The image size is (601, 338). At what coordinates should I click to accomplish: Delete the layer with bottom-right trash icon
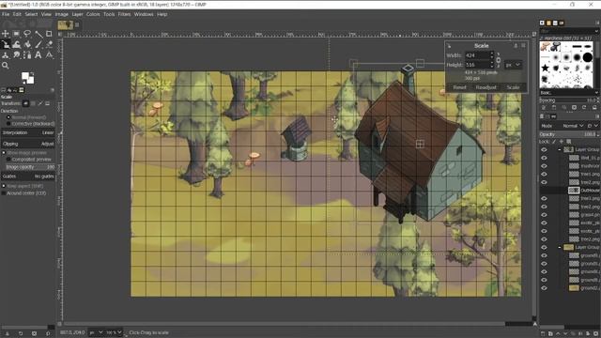(x=595, y=334)
